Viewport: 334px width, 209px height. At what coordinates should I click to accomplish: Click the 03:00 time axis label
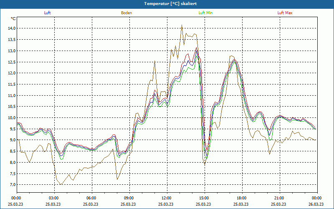(54, 198)
